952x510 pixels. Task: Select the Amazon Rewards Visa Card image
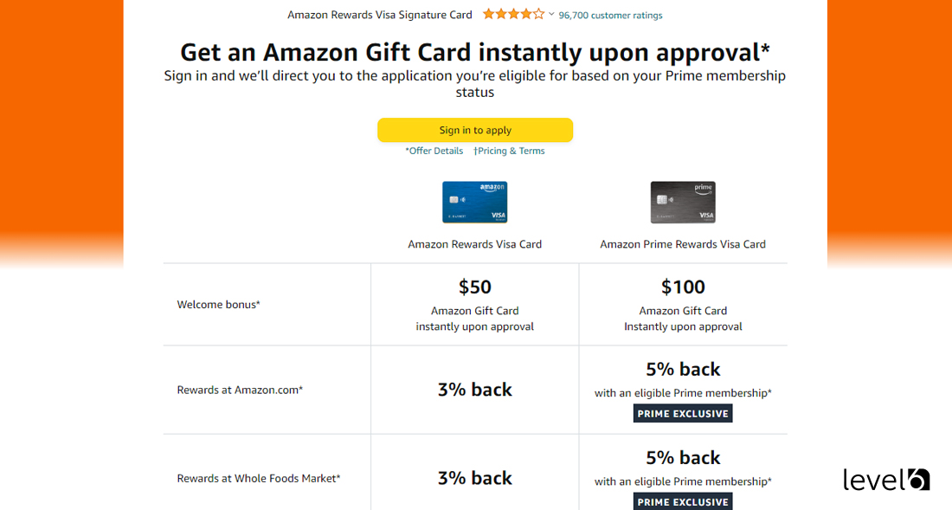tap(474, 202)
